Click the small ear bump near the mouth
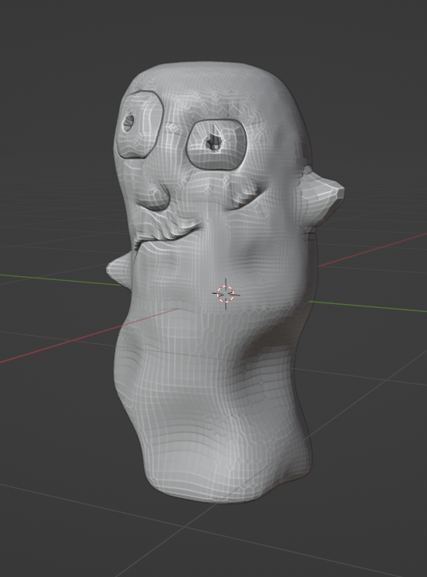Screen dimensions: 427x577 click(119, 269)
